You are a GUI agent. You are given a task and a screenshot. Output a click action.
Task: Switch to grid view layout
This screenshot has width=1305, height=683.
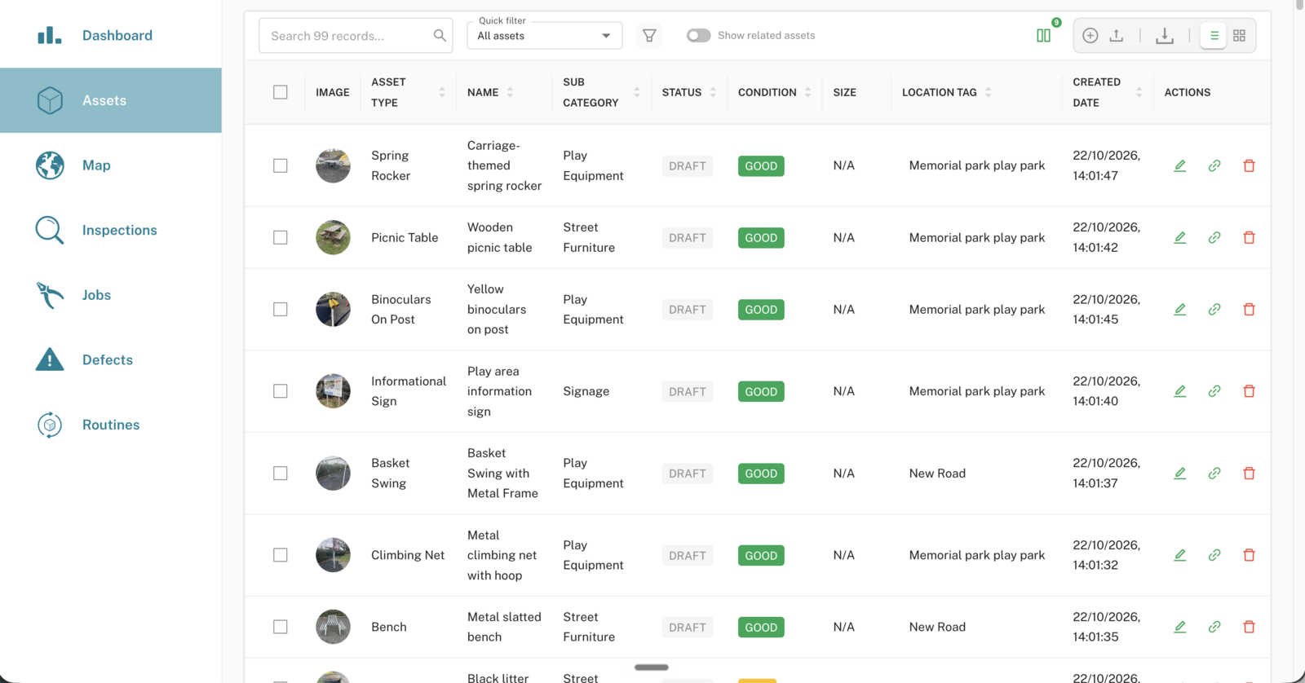click(1239, 35)
